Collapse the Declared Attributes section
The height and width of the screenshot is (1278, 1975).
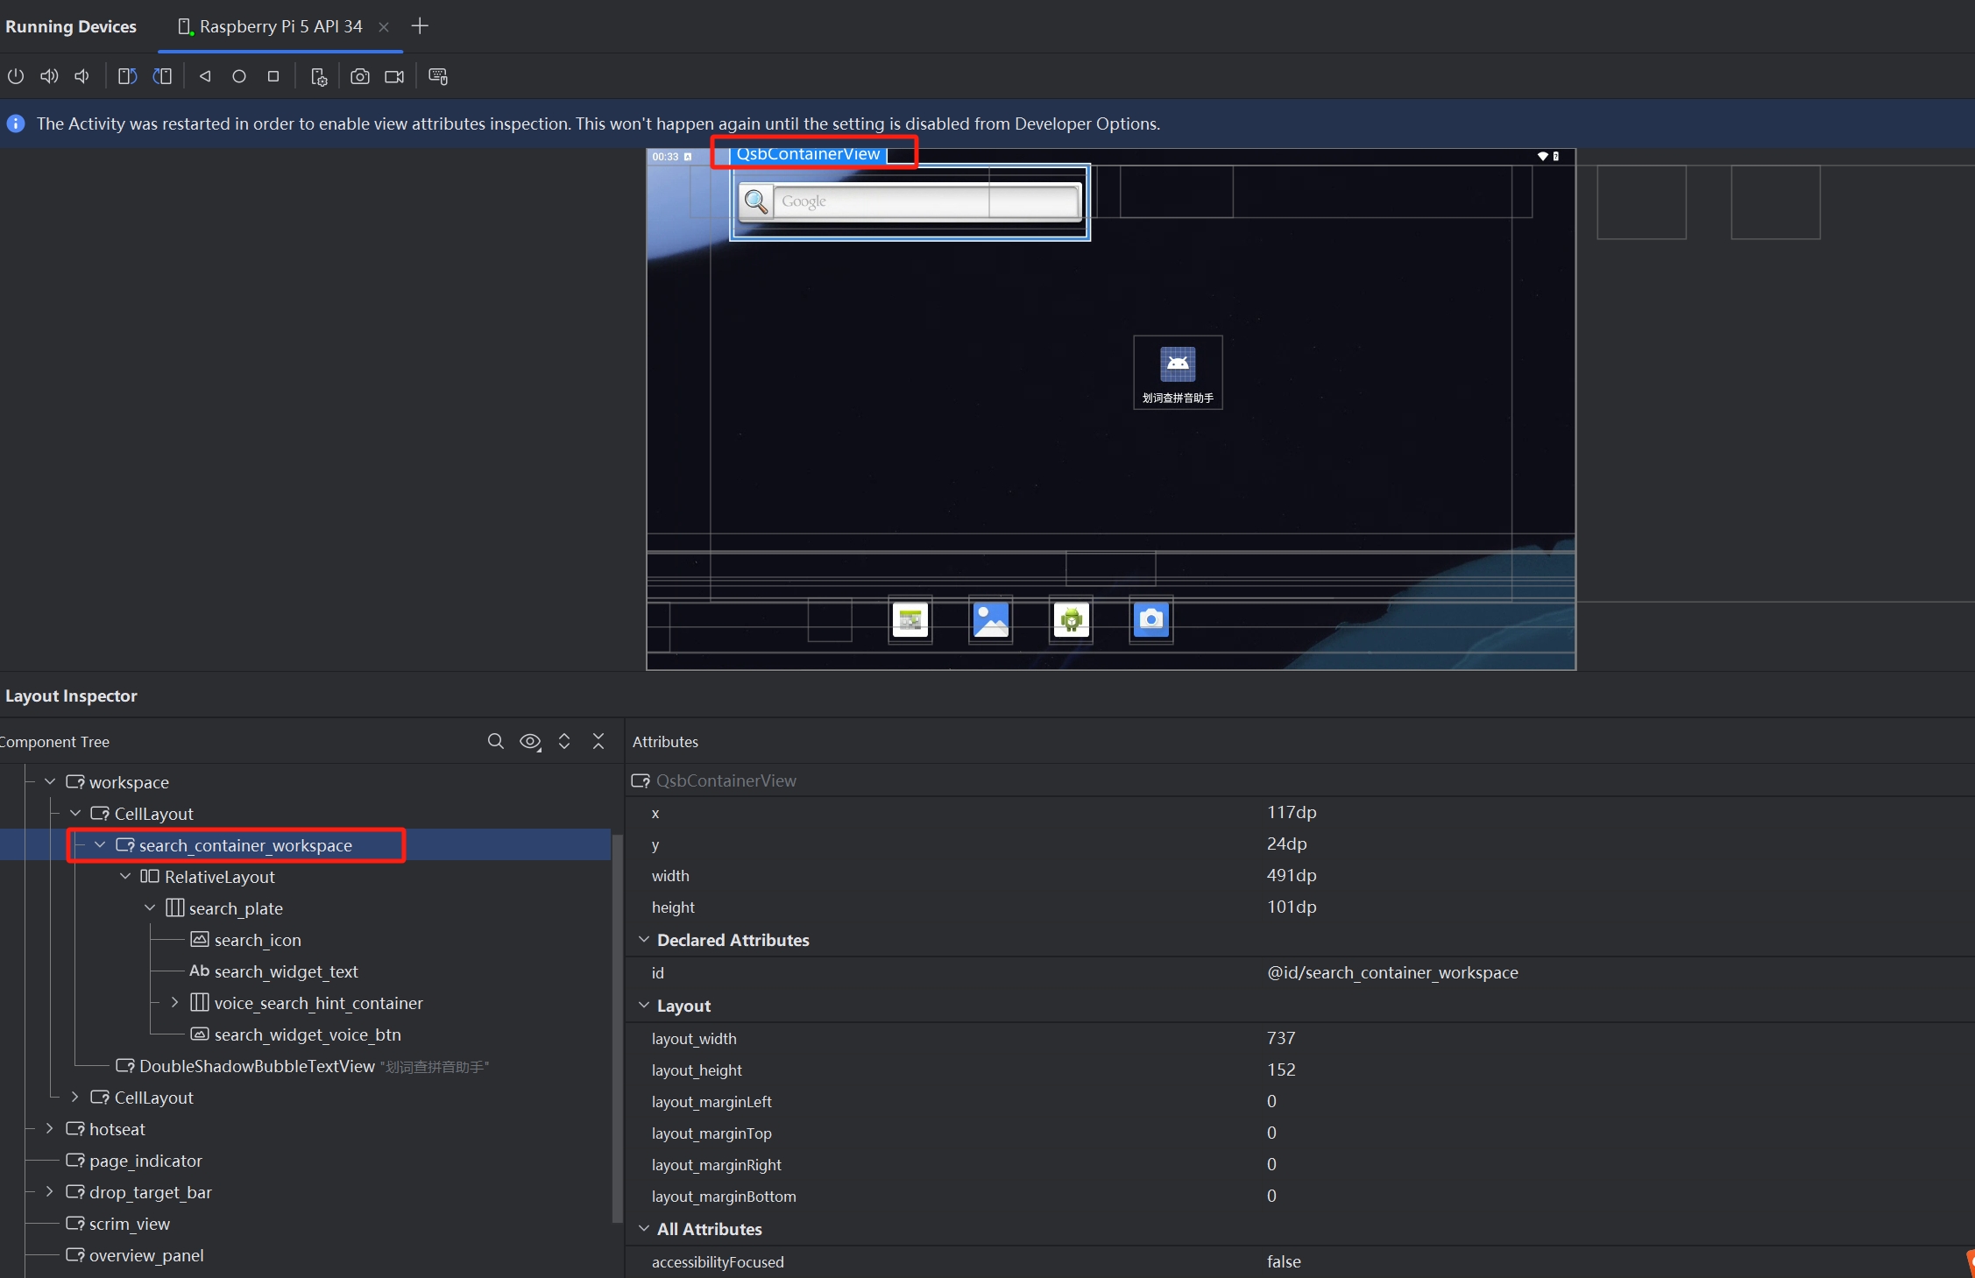[644, 940]
